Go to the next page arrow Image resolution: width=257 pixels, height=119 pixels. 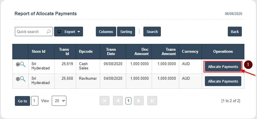point(139,101)
